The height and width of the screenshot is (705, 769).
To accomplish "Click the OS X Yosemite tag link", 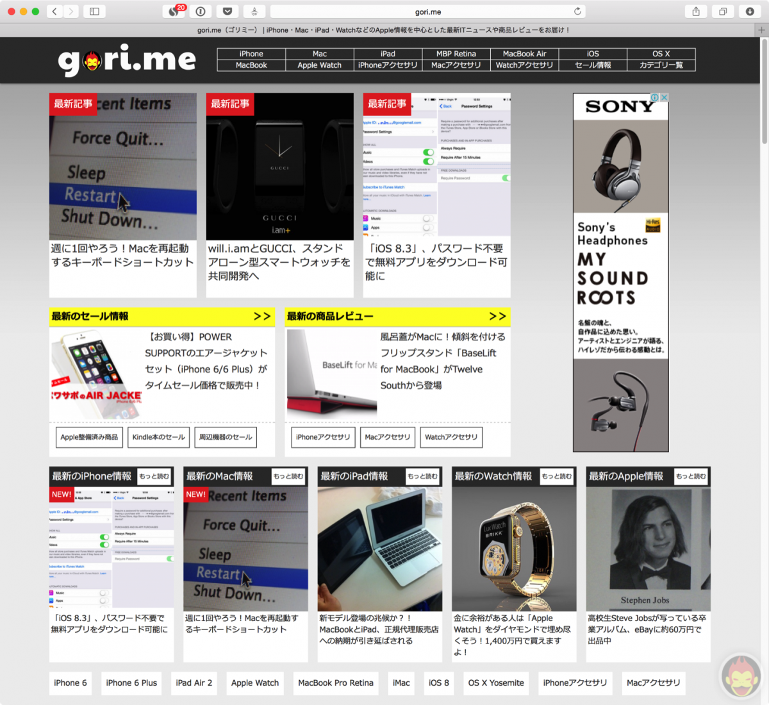I will (496, 683).
